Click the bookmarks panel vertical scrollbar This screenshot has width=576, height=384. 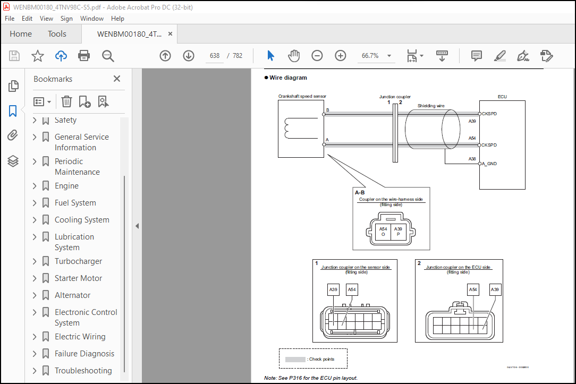coord(124,274)
